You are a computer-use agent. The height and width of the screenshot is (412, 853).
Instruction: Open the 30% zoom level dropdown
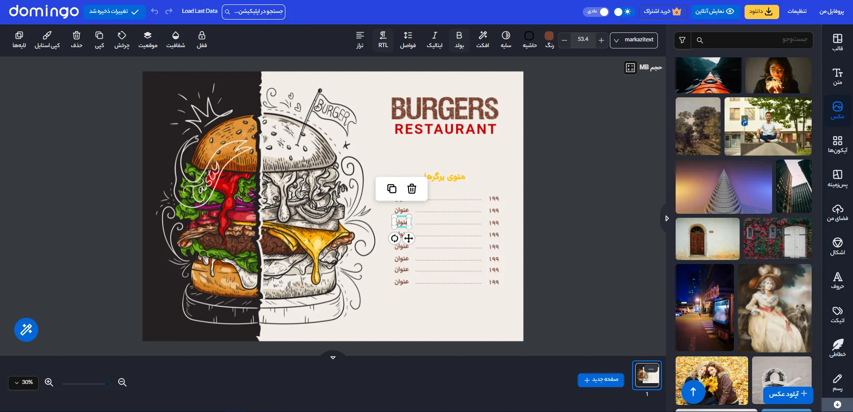[x=24, y=383]
